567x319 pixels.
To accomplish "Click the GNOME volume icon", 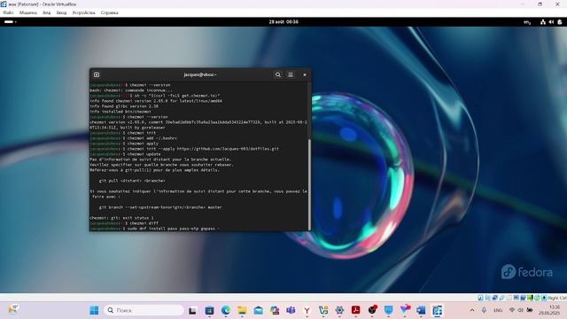I will (x=551, y=22).
